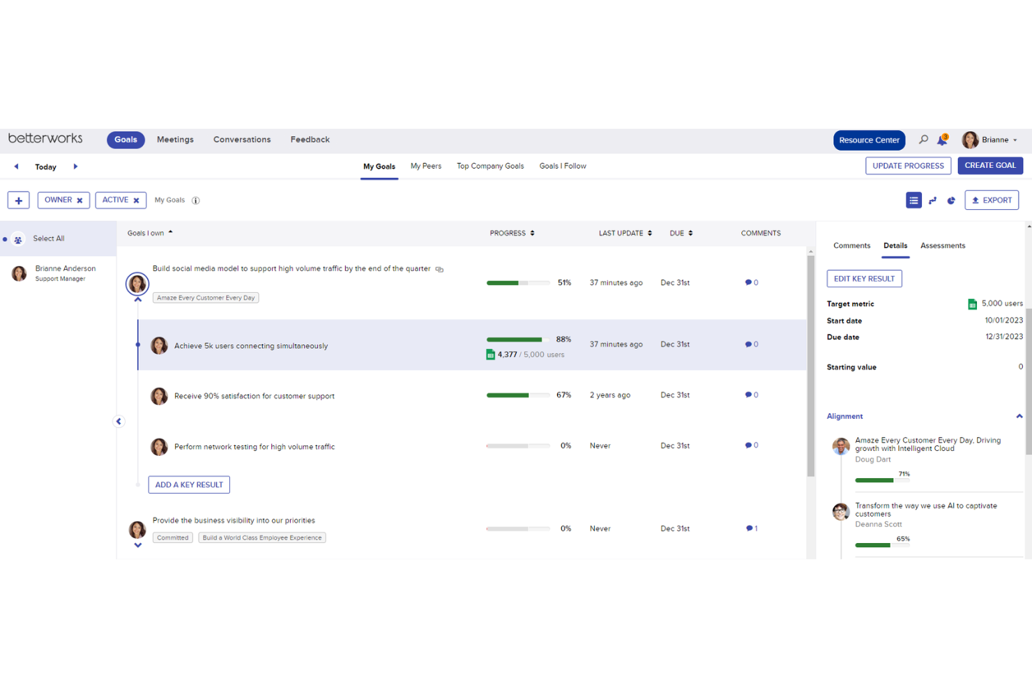Collapse the Alignment section chevron
The width and height of the screenshot is (1032, 688).
pos(1019,415)
